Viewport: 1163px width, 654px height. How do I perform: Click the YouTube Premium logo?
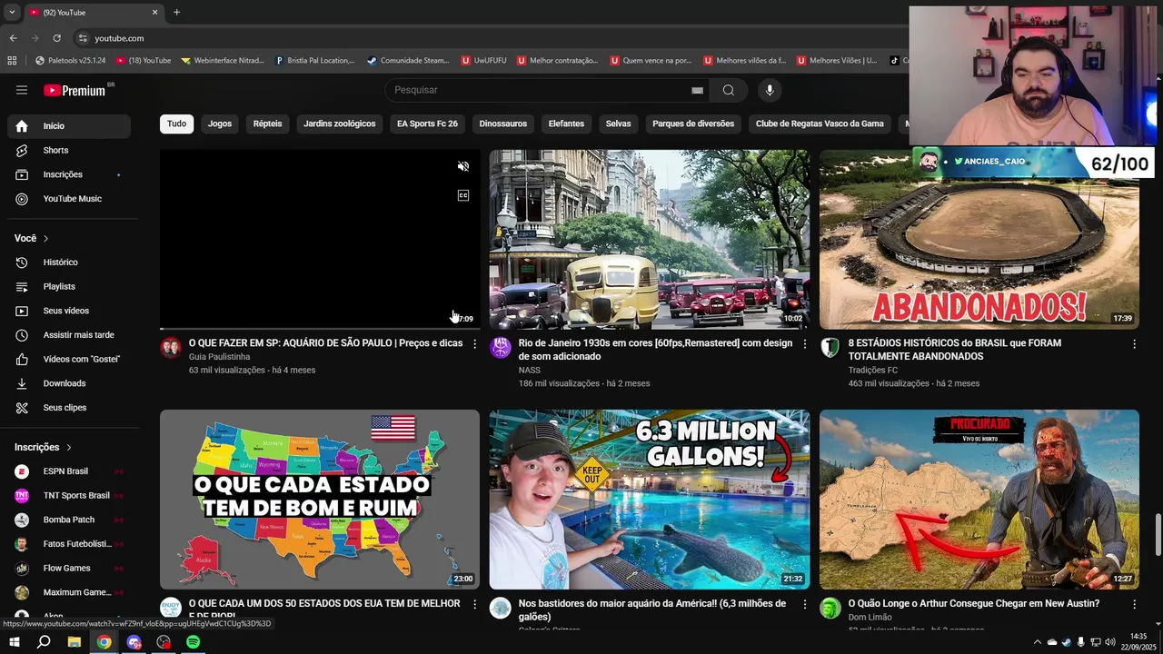[75, 90]
